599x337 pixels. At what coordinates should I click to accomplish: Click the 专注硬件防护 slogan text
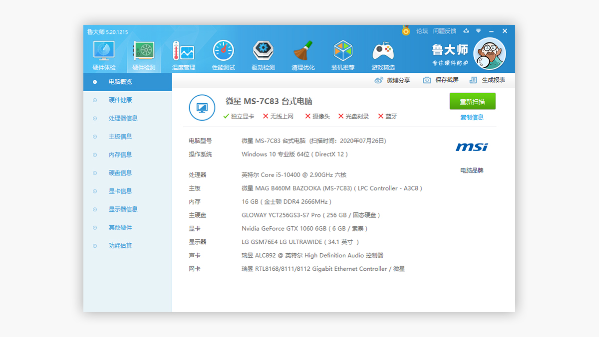[x=450, y=63]
